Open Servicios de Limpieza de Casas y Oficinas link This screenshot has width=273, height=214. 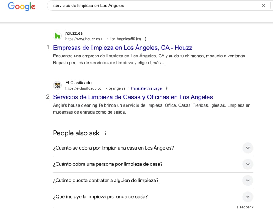point(133,97)
